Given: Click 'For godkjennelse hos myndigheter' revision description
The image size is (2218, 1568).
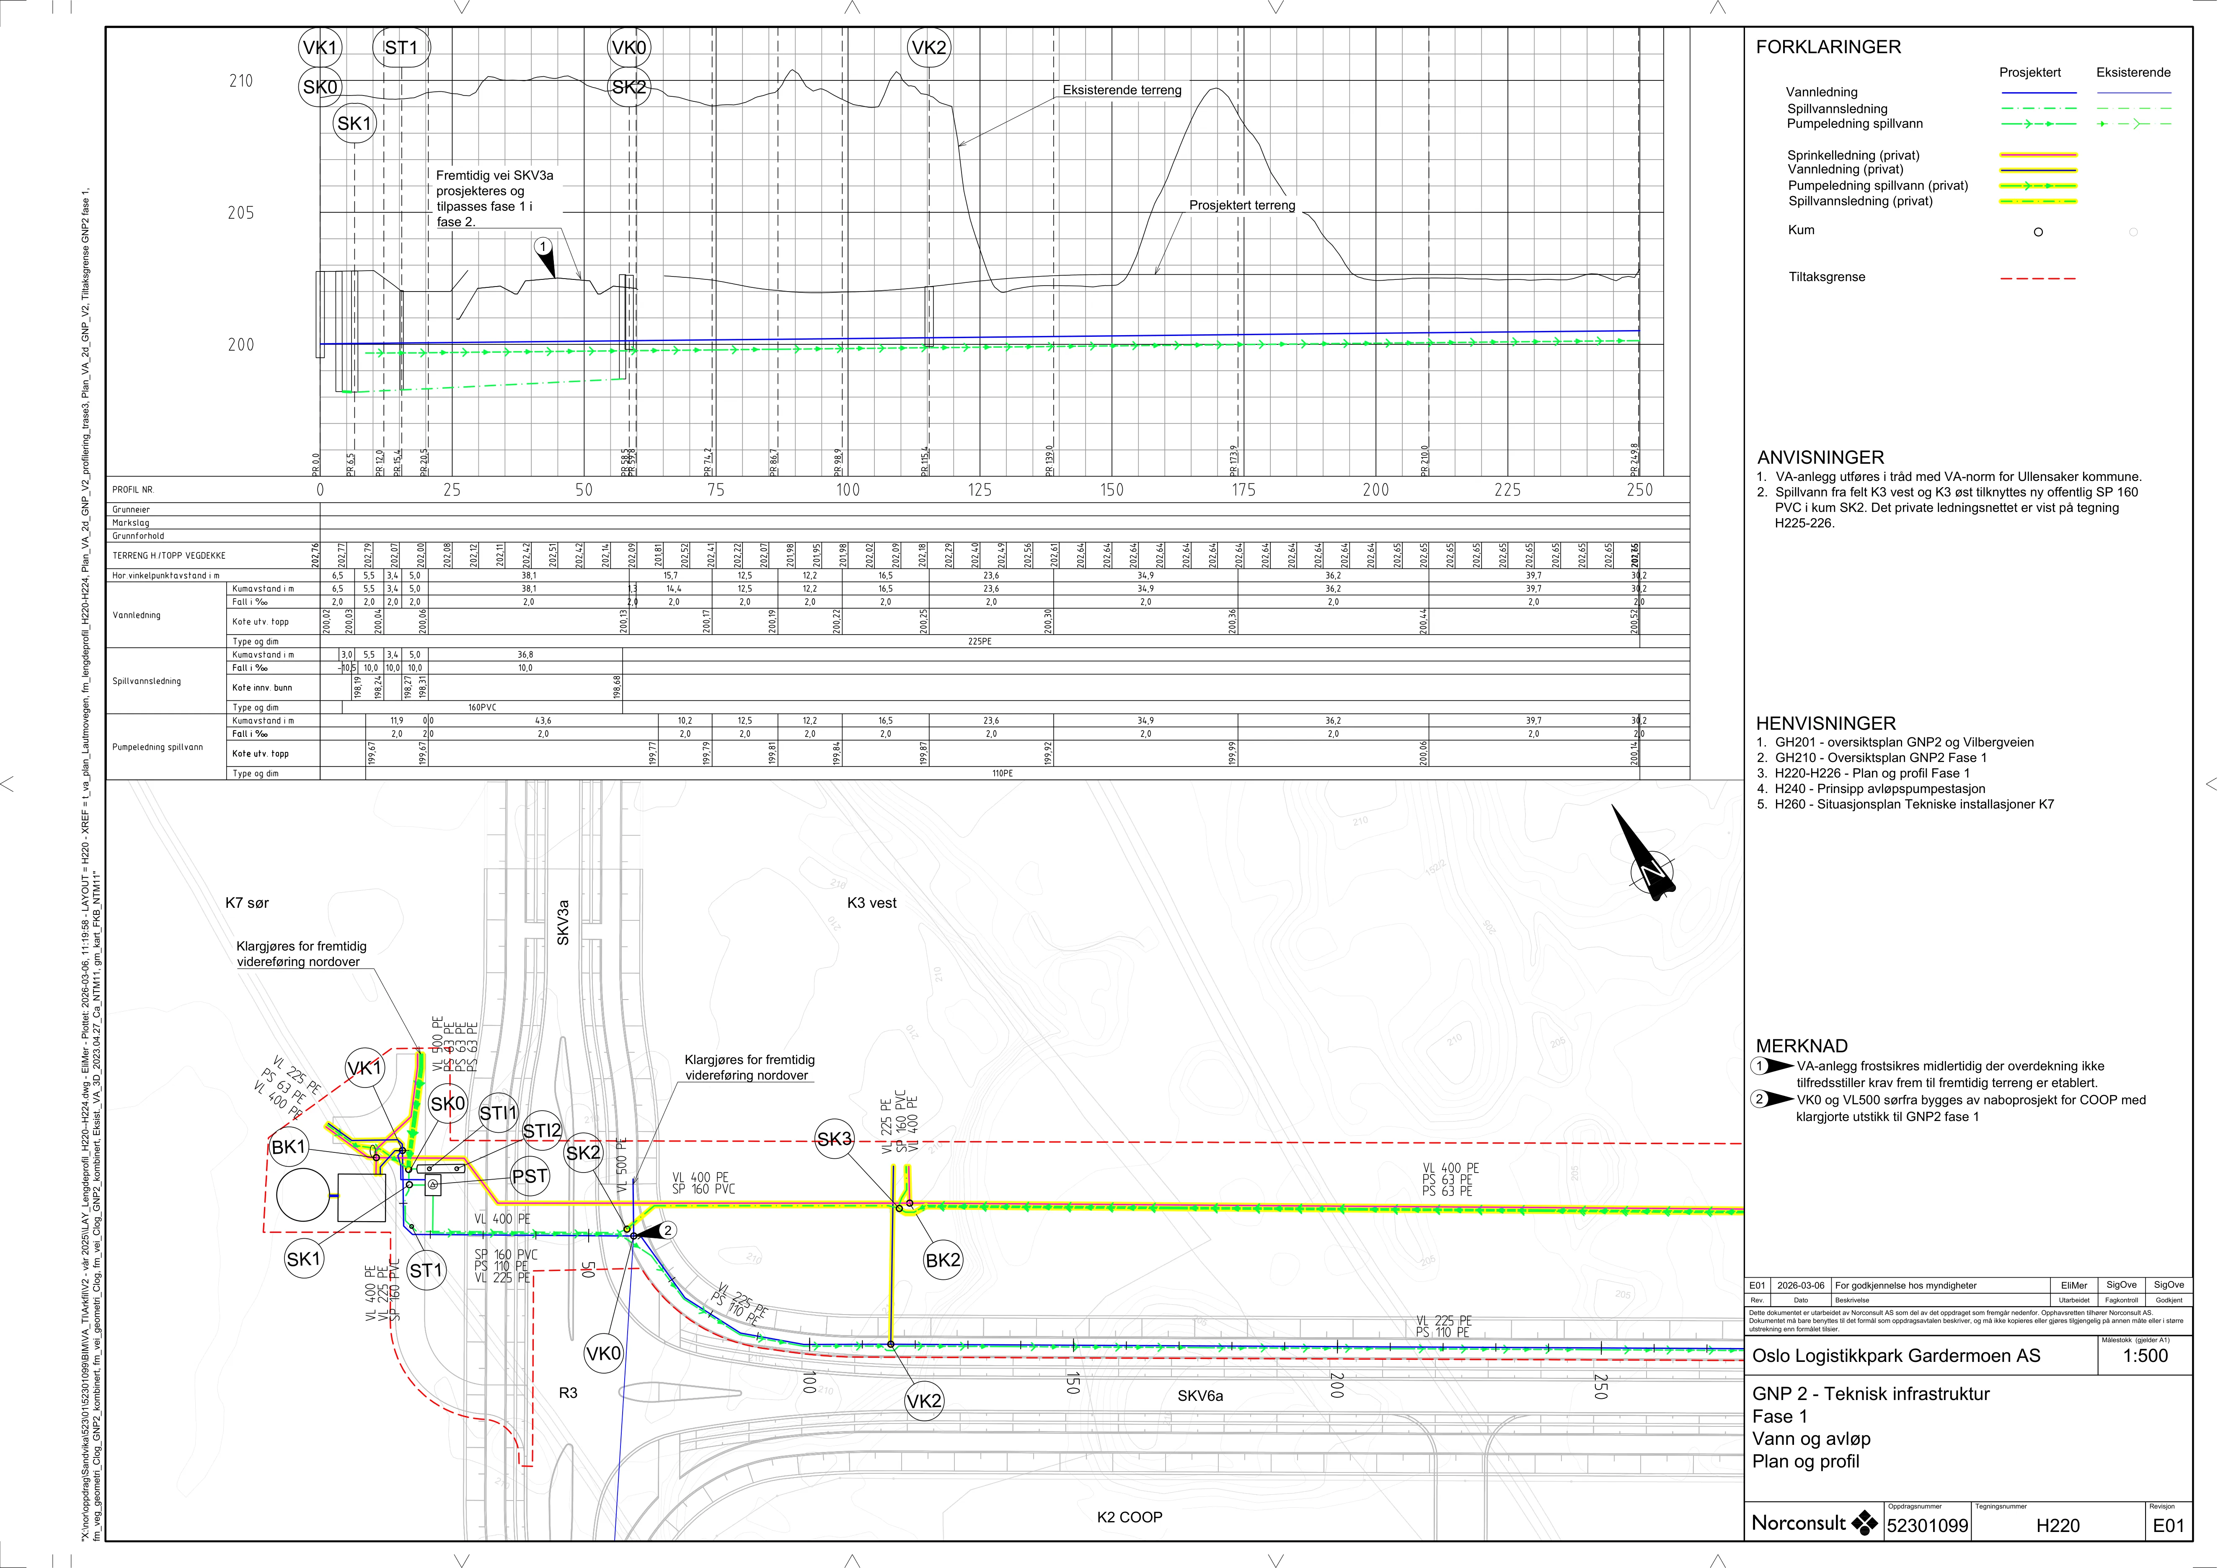Looking at the screenshot, I should tap(1906, 1286).
